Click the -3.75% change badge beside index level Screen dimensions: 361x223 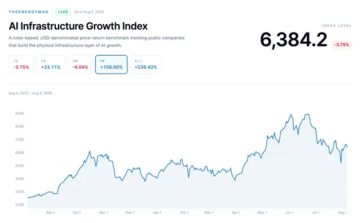click(x=342, y=44)
